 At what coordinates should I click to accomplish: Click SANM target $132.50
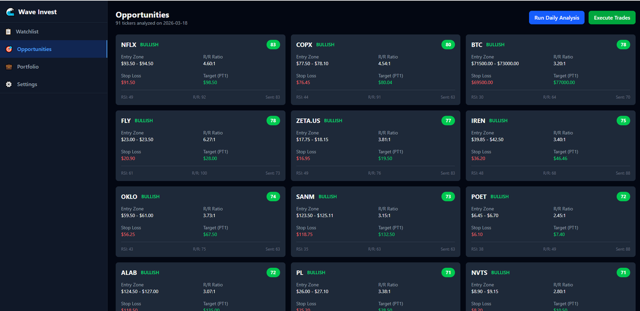(x=387, y=235)
